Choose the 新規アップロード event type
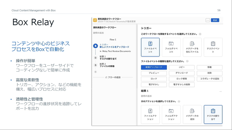This screenshot has height=130, width=232. click(154, 67)
